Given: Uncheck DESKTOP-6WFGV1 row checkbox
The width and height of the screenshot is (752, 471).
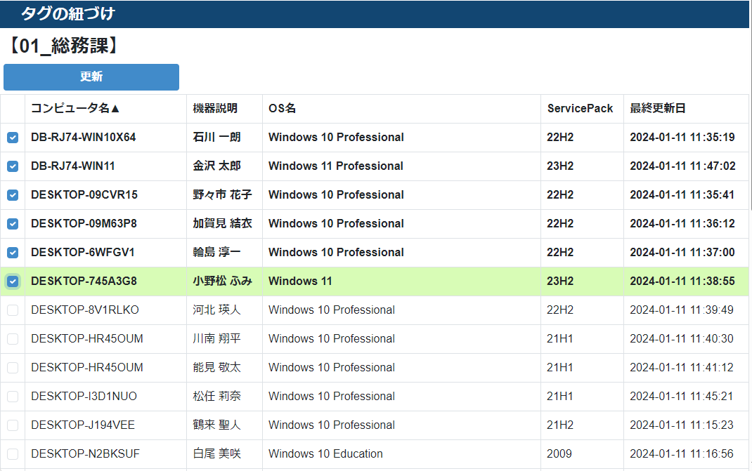Looking at the screenshot, I should (13, 253).
